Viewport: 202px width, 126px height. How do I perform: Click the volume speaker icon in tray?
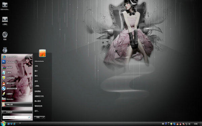pos(190,124)
